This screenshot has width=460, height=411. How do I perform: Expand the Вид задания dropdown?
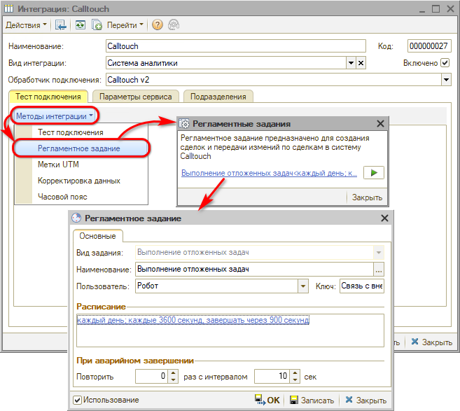point(379,252)
